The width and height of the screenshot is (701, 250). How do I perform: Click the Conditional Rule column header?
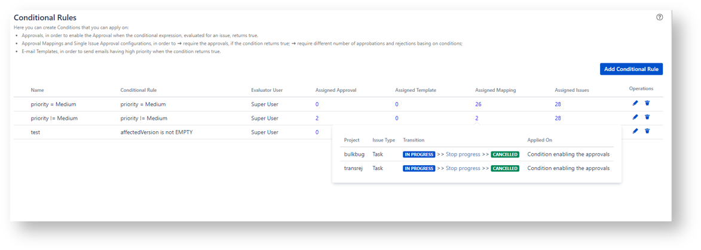[x=139, y=90]
